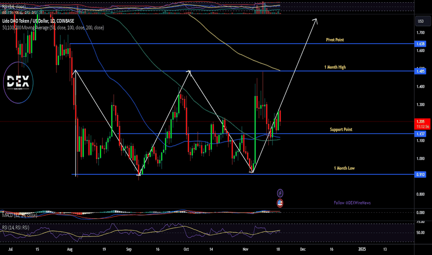Screen dimensions: 432x255
Task: Click the 50.00 RSI scale value
Action: click(x=420, y=233)
